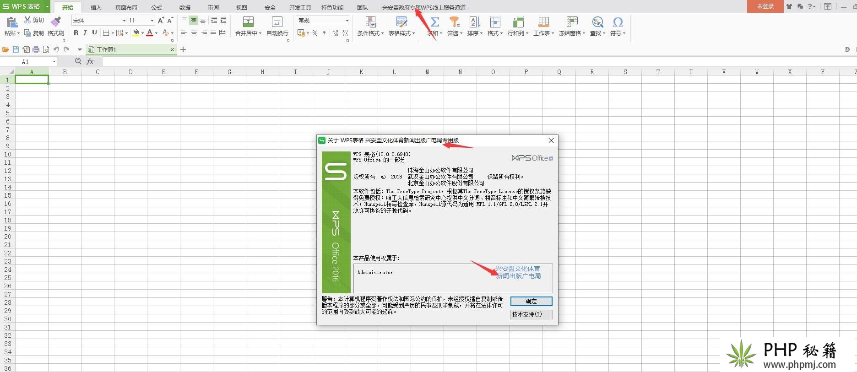The height and width of the screenshot is (372, 857).
Task: Click the Freeze Panes (冻结窗格) icon
Action: point(572,22)
